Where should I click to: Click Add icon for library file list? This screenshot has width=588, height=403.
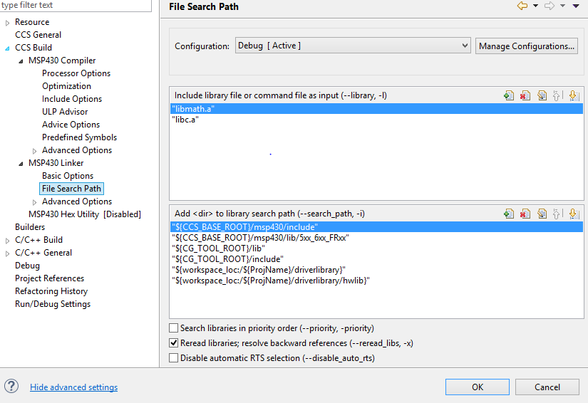509,95
